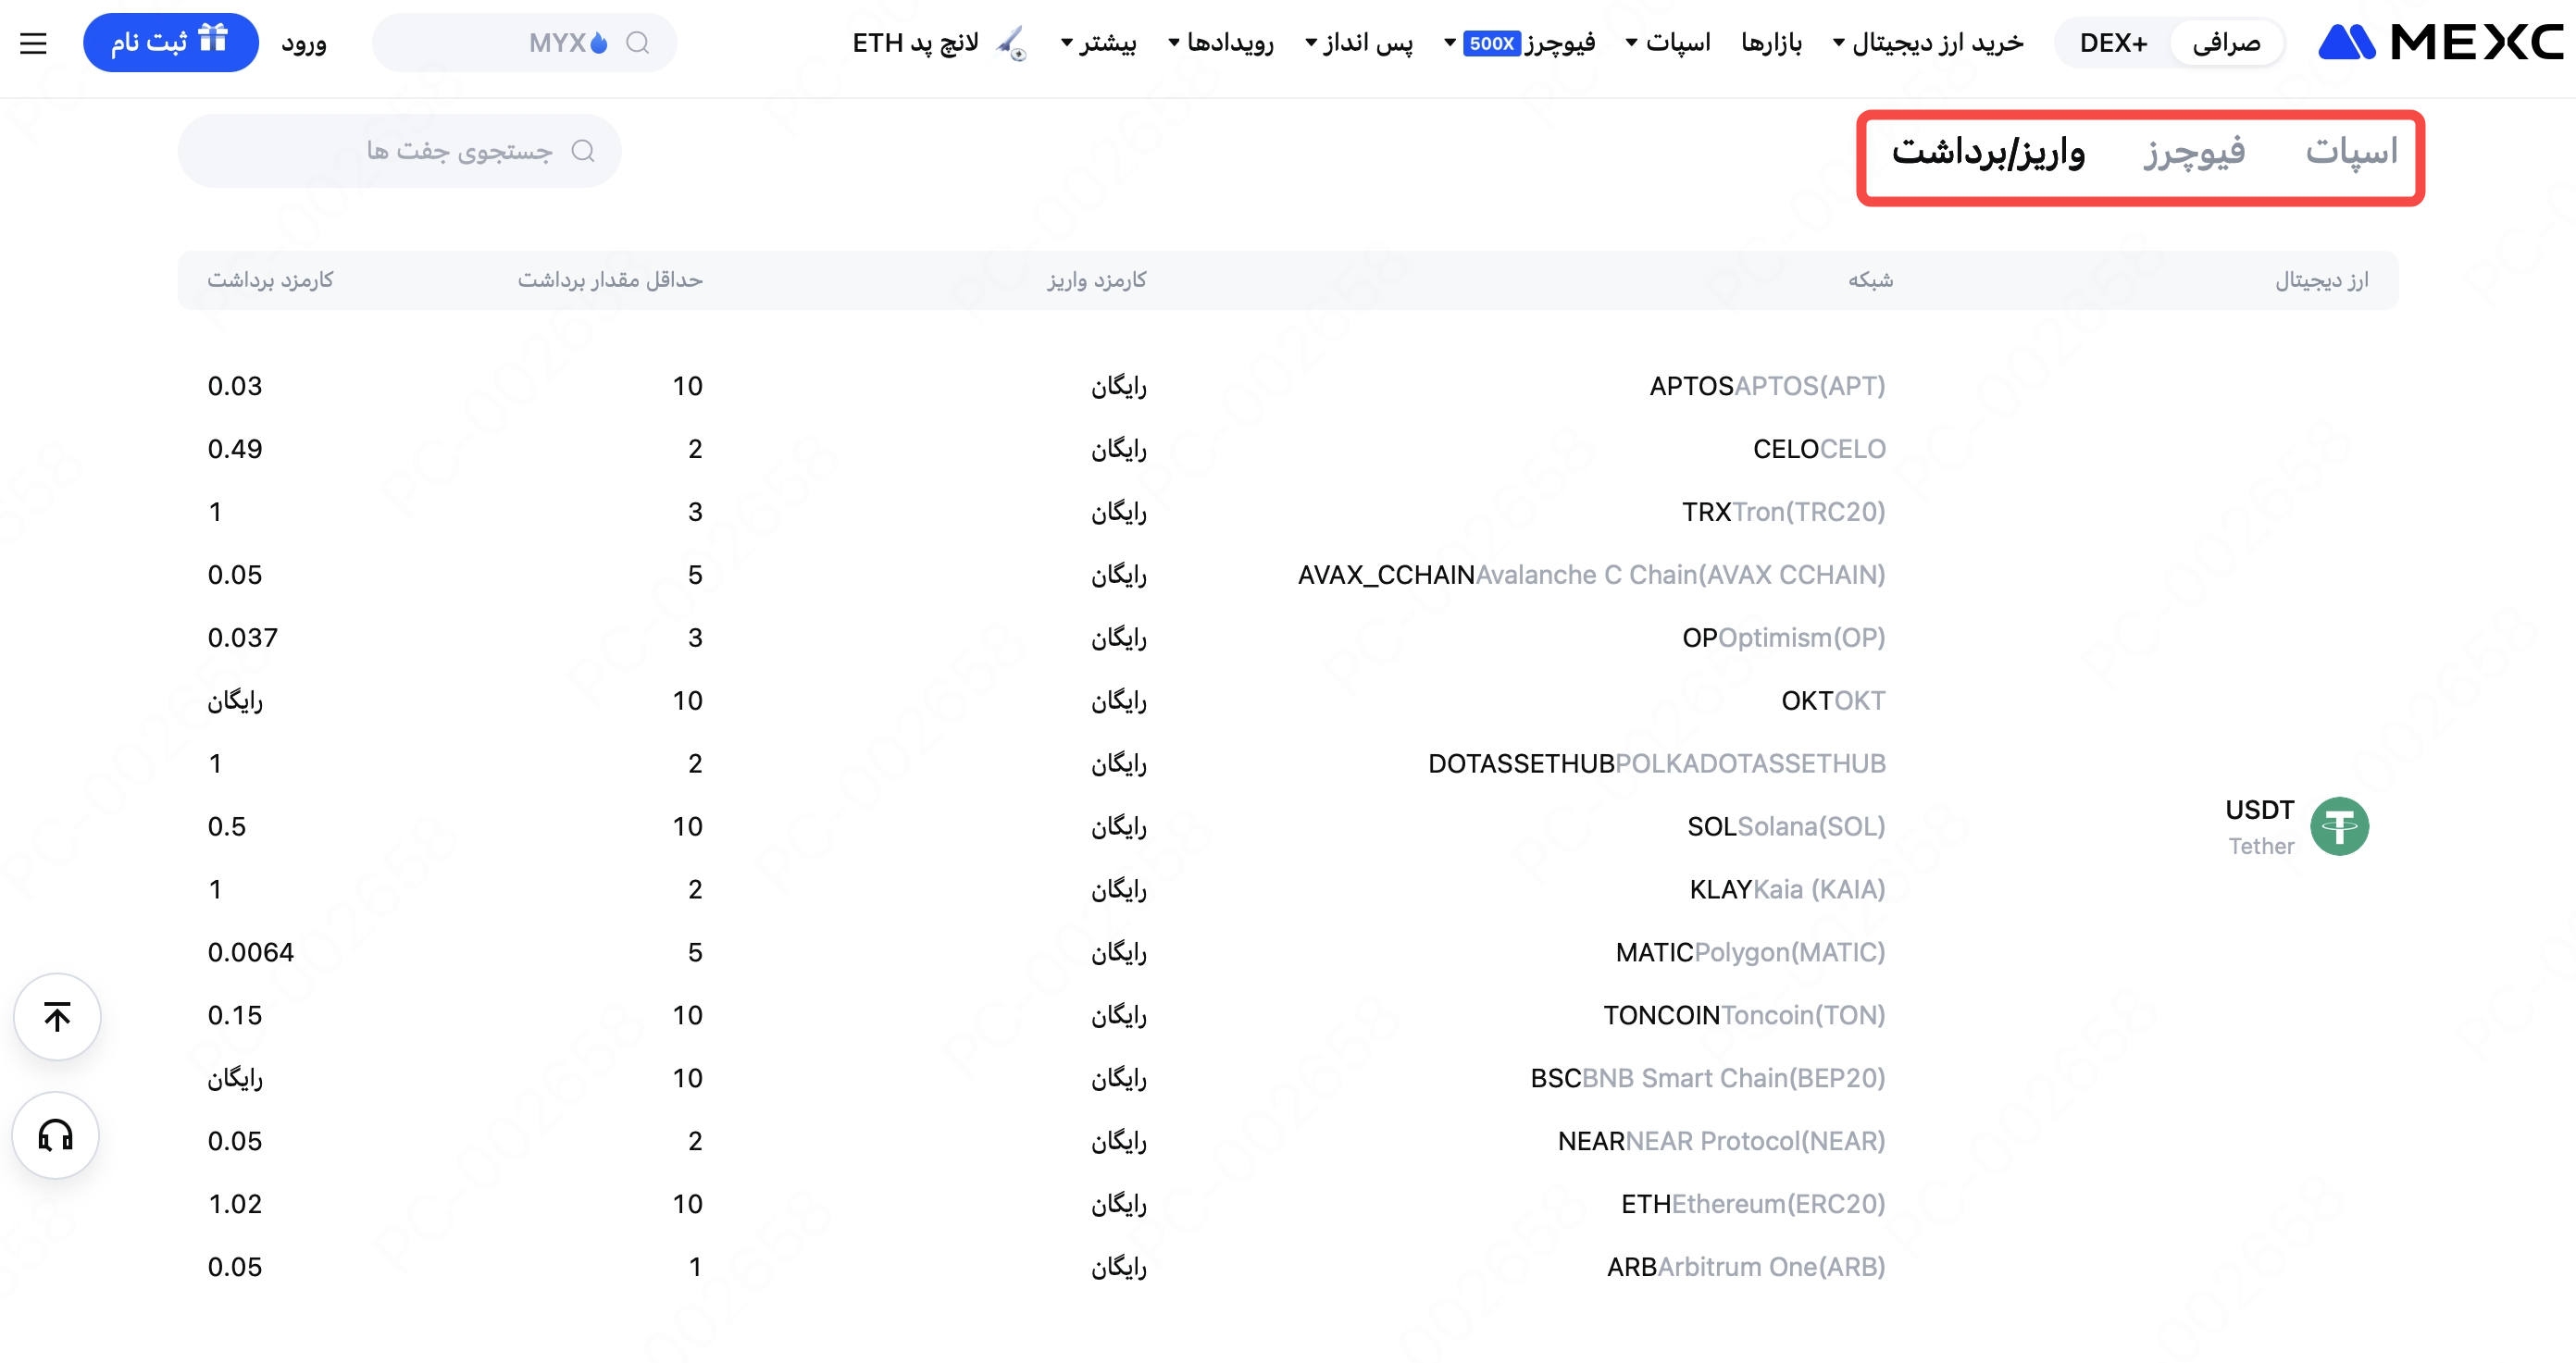
Task: Click the MEXC logo
Action: (2440, 42)
